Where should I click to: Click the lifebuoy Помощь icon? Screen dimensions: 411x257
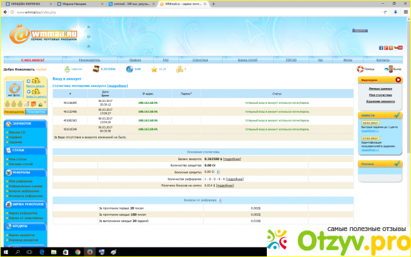(x=360, y=68)
